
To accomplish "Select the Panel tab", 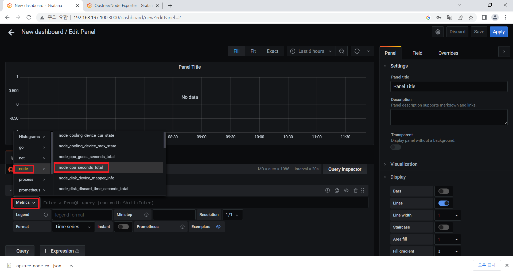I will pos(390,53).
